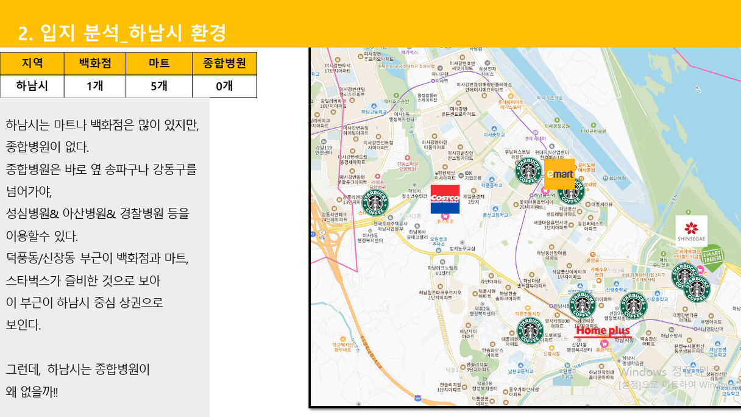Click the line '종합병원이 없다.'
741x417 pixels.
48,147
